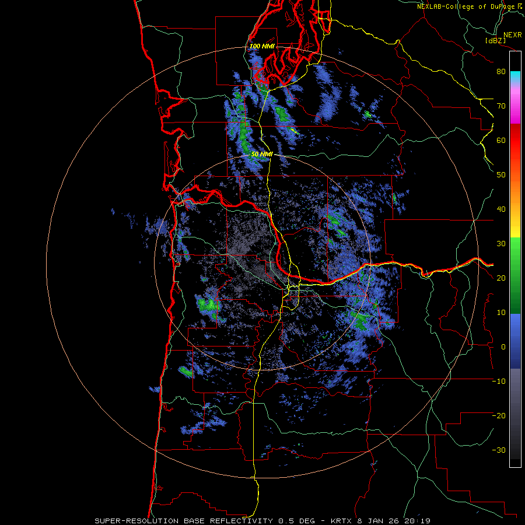Click the NEXR label above the color scale

click(513, 35)
